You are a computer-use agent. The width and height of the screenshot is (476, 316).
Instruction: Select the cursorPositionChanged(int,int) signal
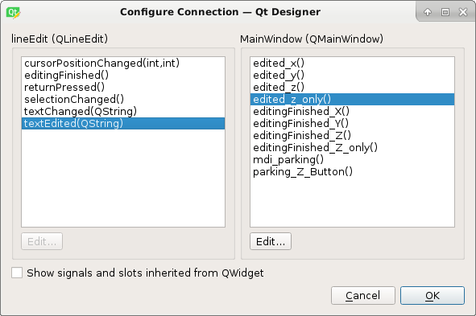(x=123, y=63)
